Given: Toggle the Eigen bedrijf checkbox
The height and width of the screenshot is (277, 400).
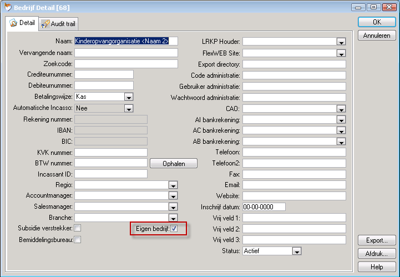Looking at the screenshot, I should 174,229.
